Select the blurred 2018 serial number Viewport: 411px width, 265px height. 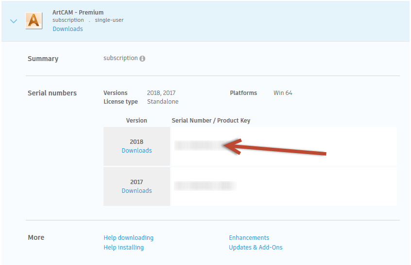tap(200, 145)
